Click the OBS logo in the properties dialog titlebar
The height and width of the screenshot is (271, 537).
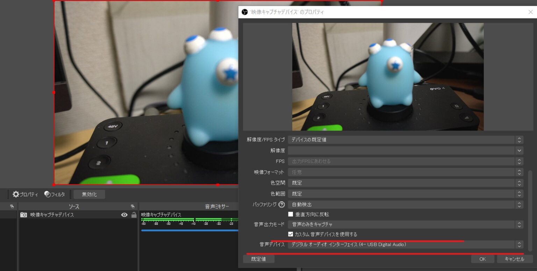[244, 12]
